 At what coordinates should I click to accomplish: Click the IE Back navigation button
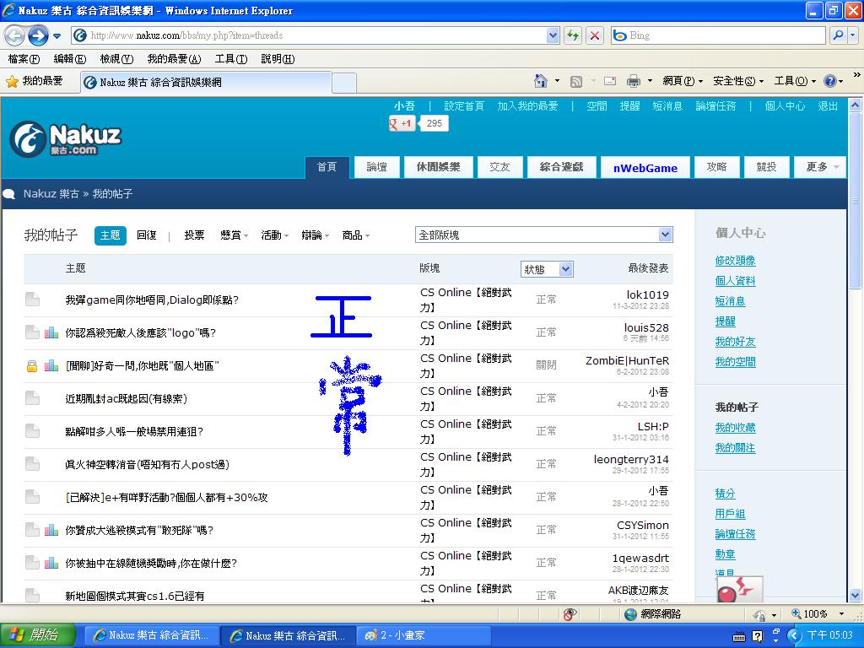(x=15, y=35)
